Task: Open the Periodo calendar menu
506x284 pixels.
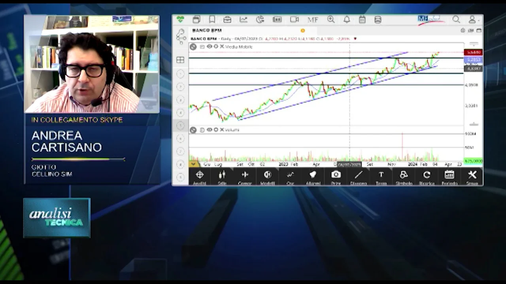Action: (x=449, y=177)
